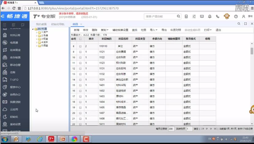Screen dimensions: 254x144
Task: Expand the 1 资产 tree folder
Action: (x=37, y=32)
